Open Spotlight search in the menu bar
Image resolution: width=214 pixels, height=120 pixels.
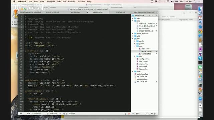(195, 1)
